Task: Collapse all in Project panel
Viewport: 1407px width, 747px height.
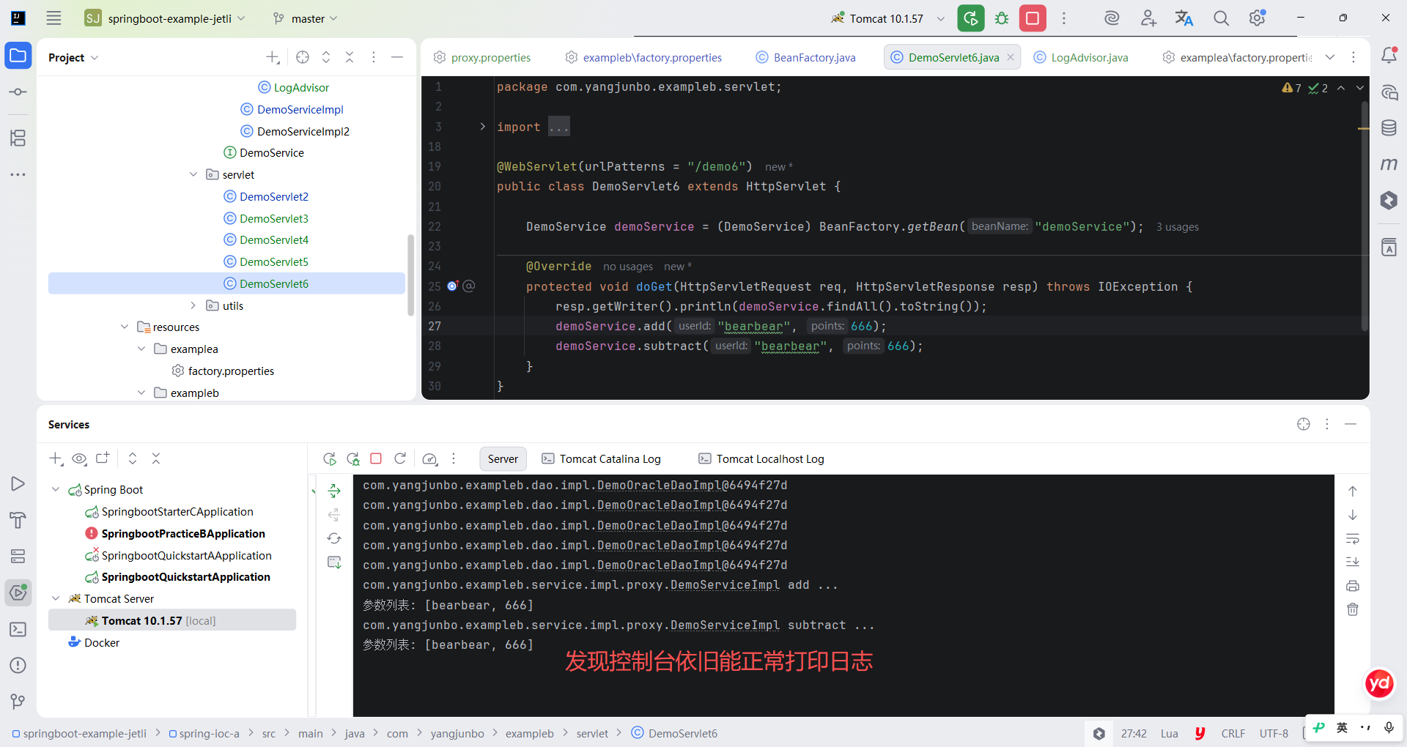Action: tap(350, 57)
